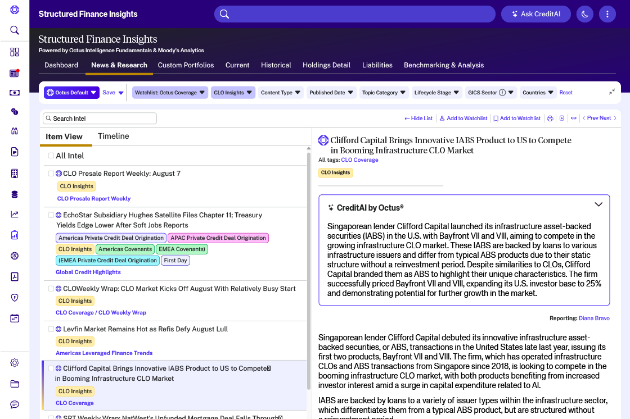Open the Octus Default preset dropdown
630x419 pixels.
(x=71, y=92)
